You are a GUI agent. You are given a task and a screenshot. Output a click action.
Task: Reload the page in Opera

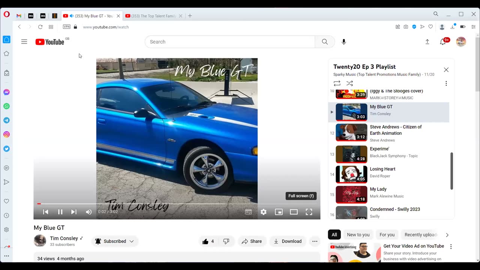40,27
